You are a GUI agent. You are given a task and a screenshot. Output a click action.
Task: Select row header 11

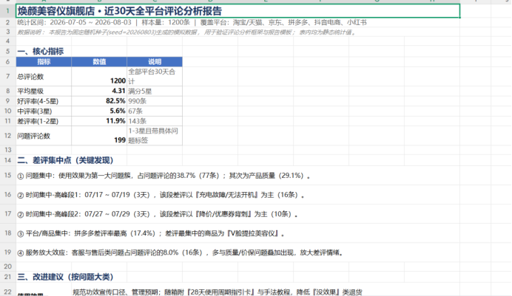tap(8, 121)
